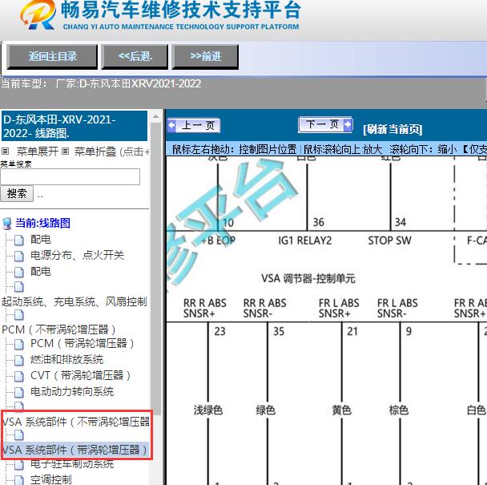This screenshot has width=487, height=485.
Task: Click pin number 36 in diagram
Action: [318, 222]
